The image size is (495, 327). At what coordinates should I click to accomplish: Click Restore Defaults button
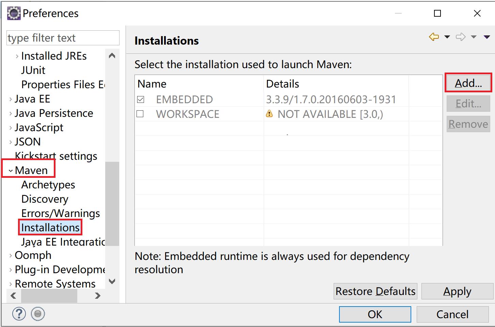(x=375, y=291)
